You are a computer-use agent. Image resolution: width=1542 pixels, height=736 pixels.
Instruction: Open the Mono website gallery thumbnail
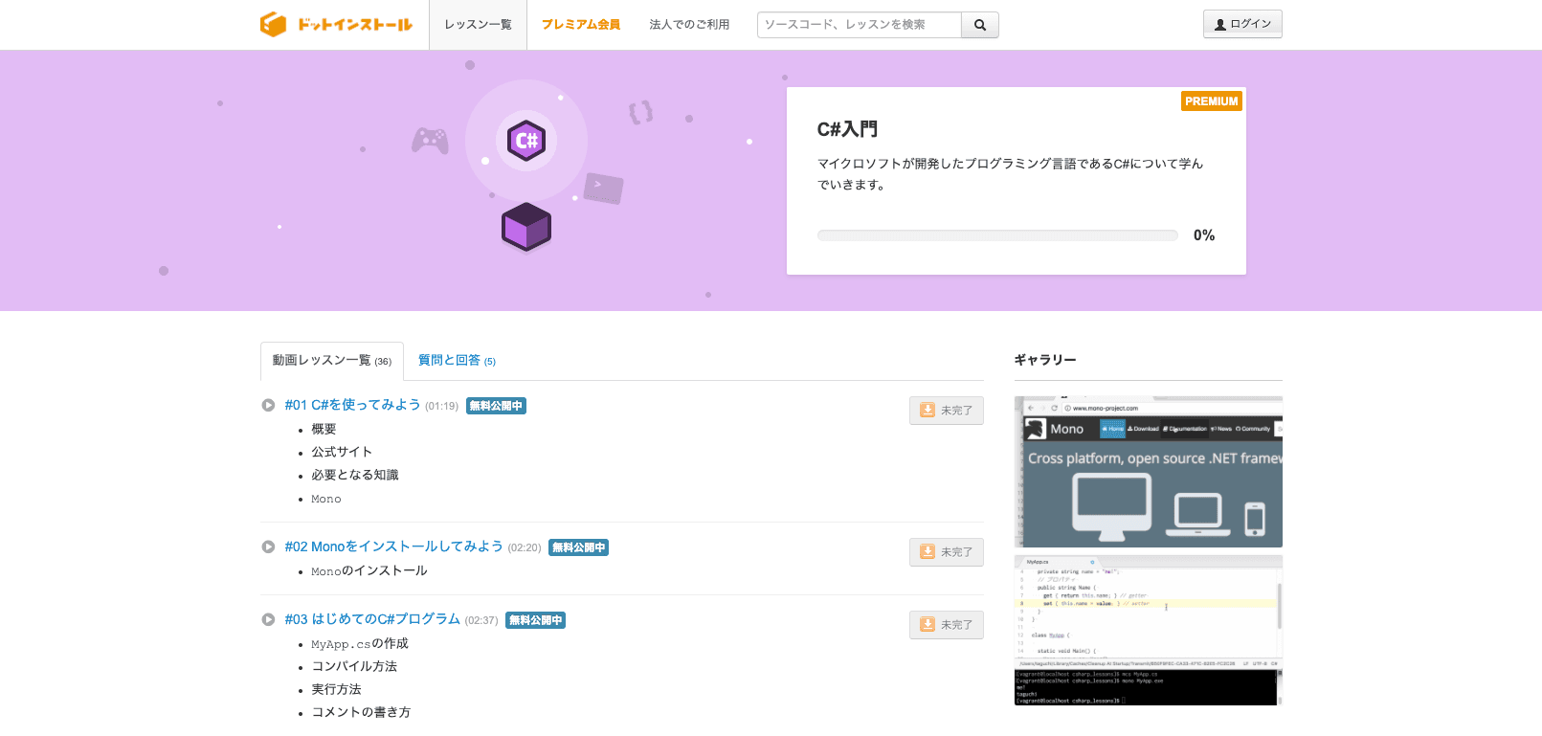1148,472
